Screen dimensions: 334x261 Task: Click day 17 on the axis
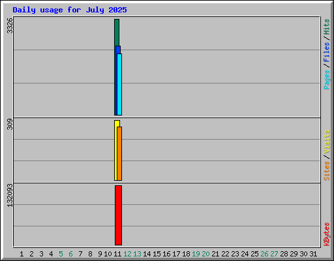pos(176,254)
